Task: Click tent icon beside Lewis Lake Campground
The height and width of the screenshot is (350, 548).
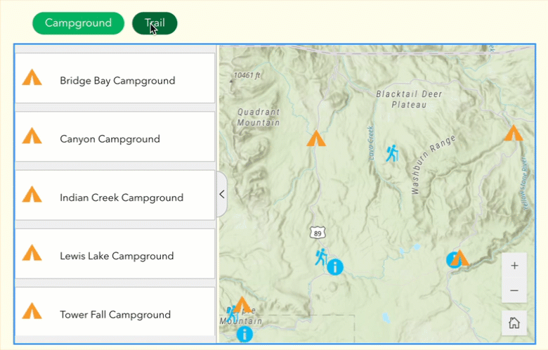Action: [x=32, y=252]
